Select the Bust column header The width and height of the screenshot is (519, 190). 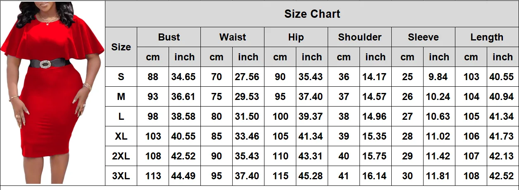[169, 37]
